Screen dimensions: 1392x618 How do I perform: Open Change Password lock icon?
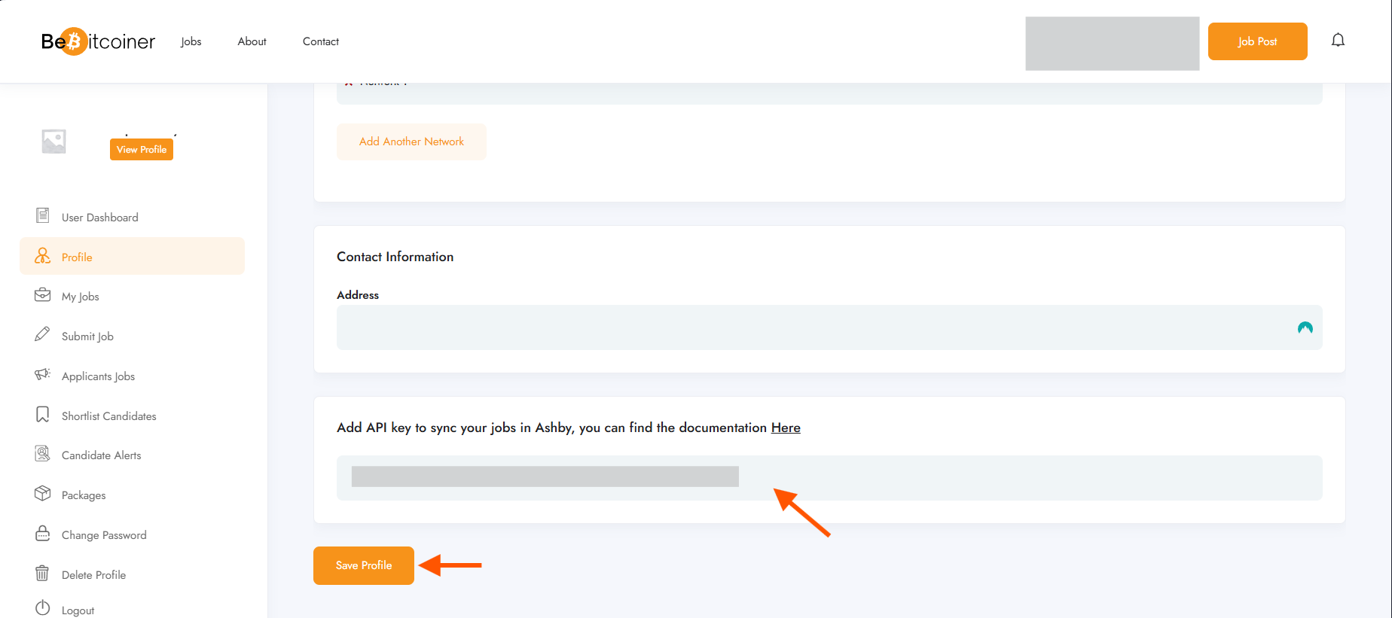[x=42, y=534]
